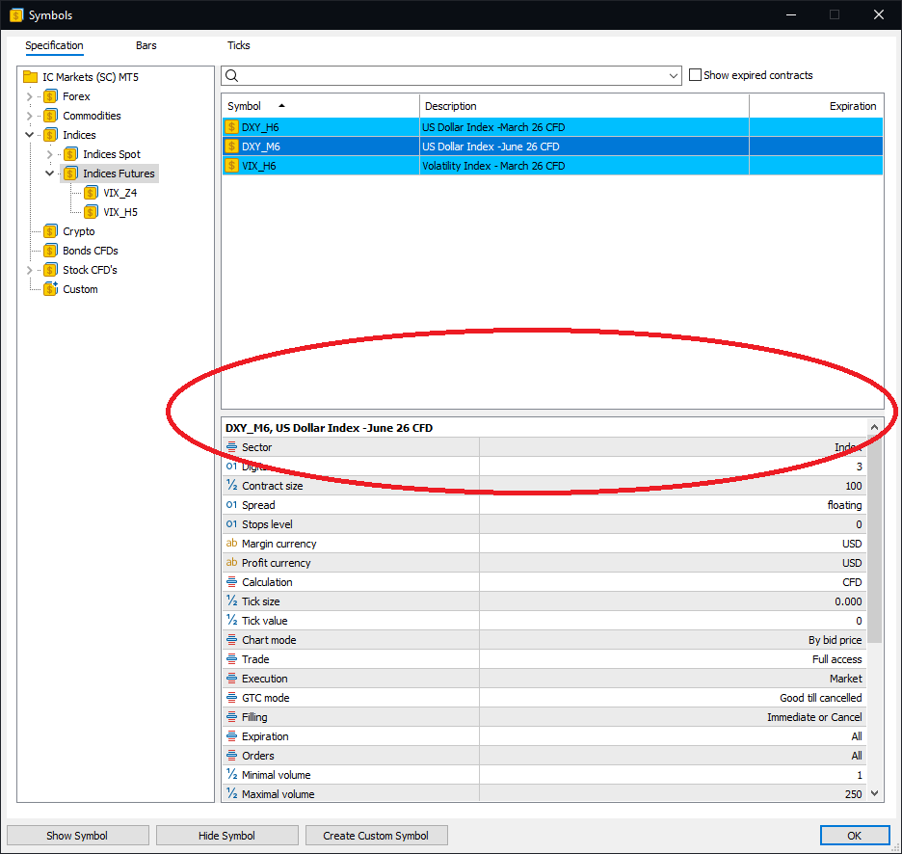Confirm with the OK button
902x854 pixels.
[x=854, y=836]
